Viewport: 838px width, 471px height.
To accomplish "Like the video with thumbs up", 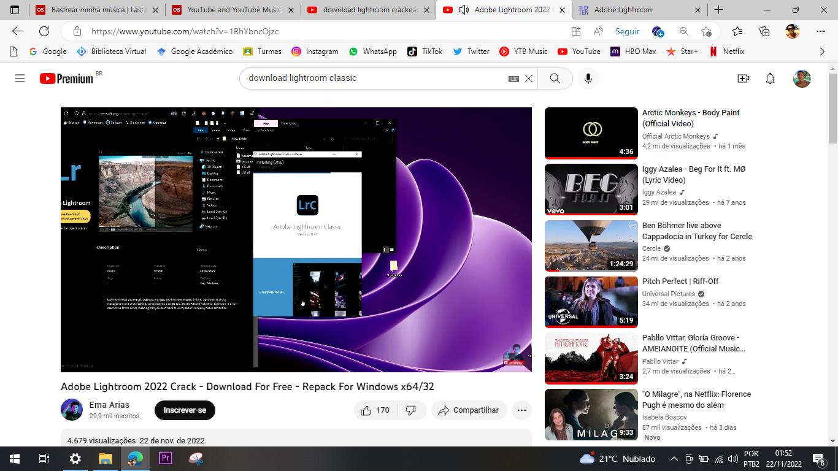I will pyautogui.click(x=375, y=410).
